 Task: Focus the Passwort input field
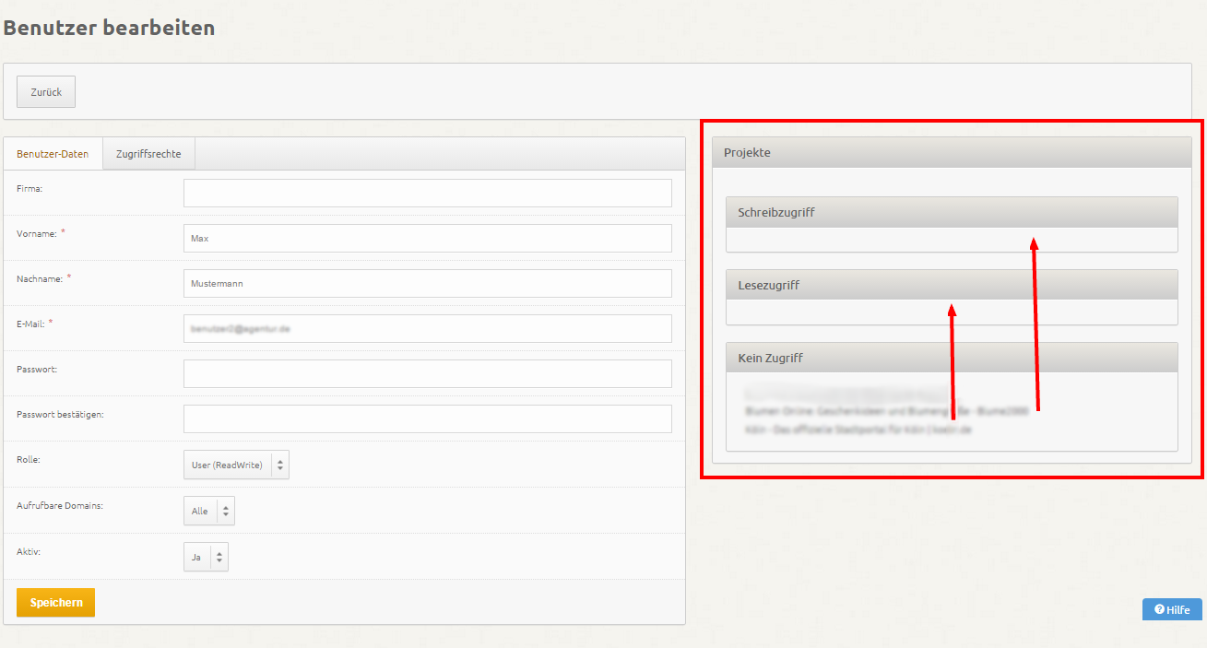coord(427,373)
